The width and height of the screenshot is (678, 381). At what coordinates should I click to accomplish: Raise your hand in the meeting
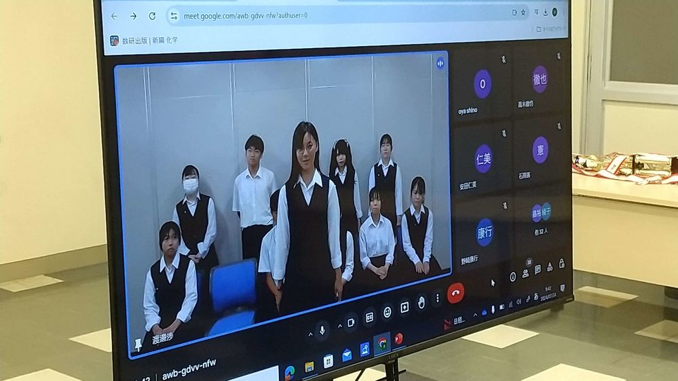tap(421, 303)
